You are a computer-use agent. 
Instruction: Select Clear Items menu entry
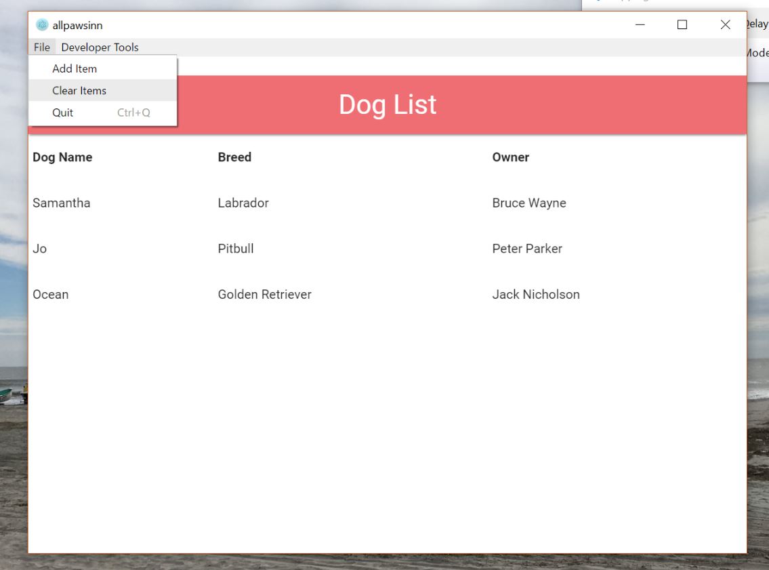click(x=79, y=90)
